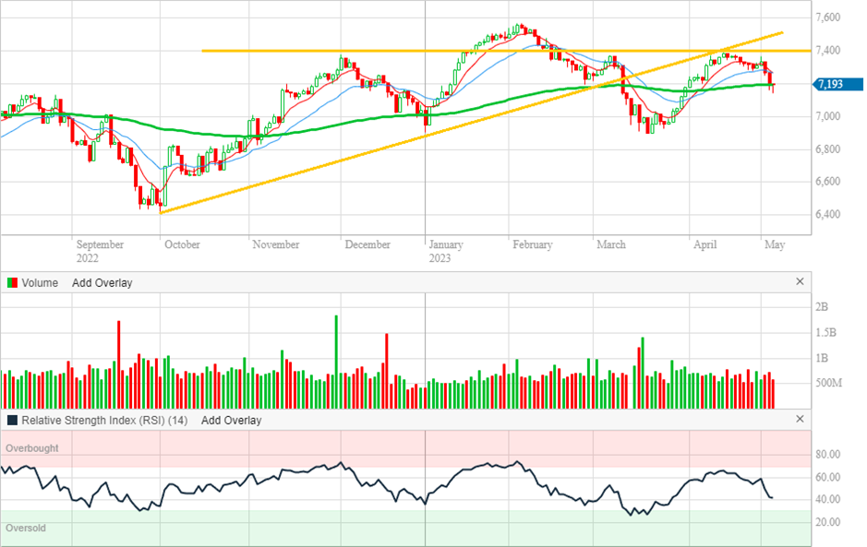867x547 pixels.
Task: Click Add Overlay link in RSI panel
Action: (231, 421)
